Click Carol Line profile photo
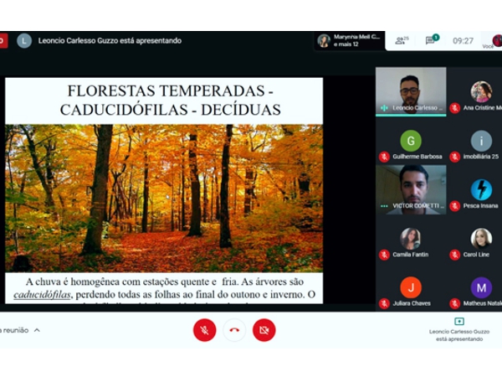This screenshot has width=502, height=377. coord(481,239)
